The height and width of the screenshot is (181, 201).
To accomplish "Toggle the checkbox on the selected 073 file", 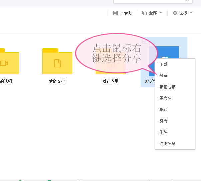I will (145, 41).
